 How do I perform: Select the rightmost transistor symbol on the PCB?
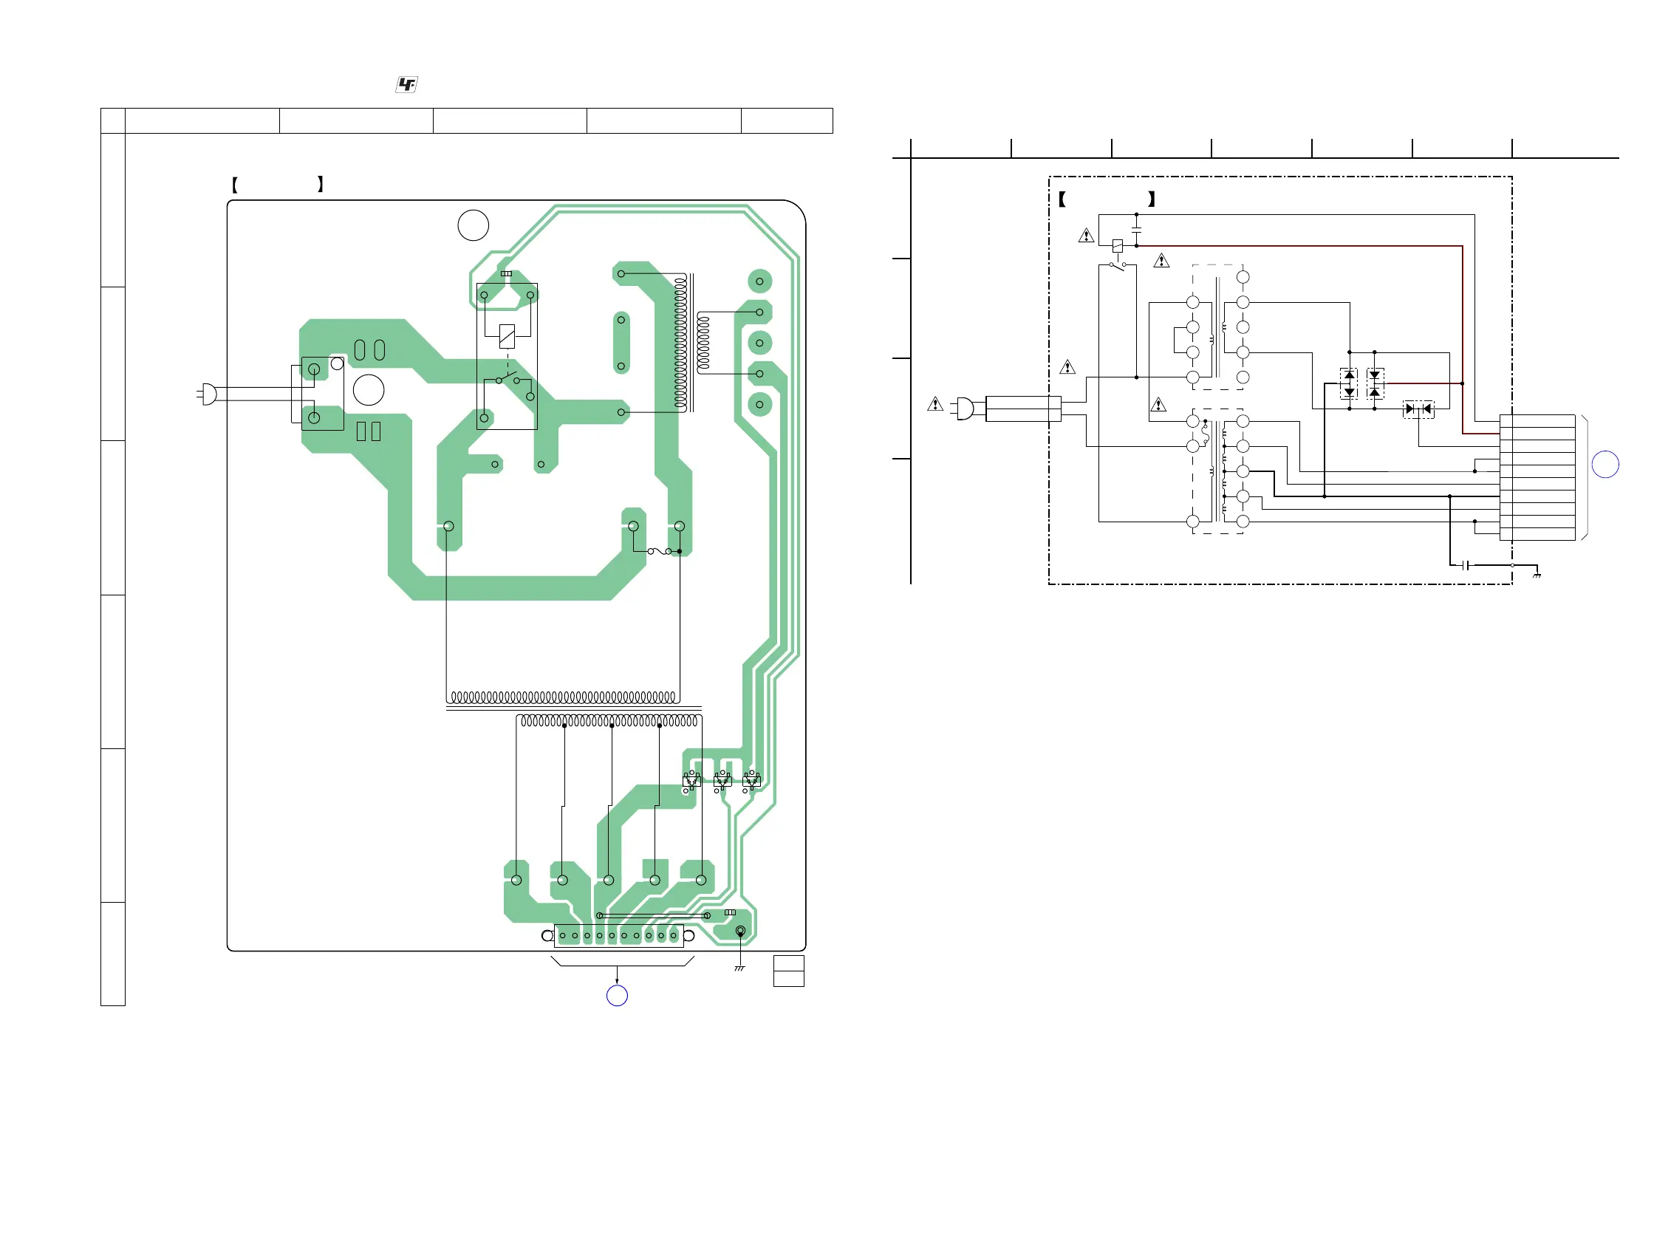pyautogui.click(x=751, y=782)
